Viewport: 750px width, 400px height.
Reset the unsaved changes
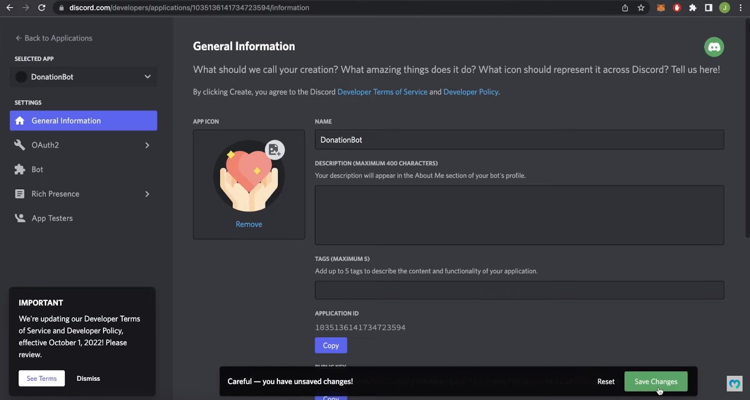coord(606,382)
